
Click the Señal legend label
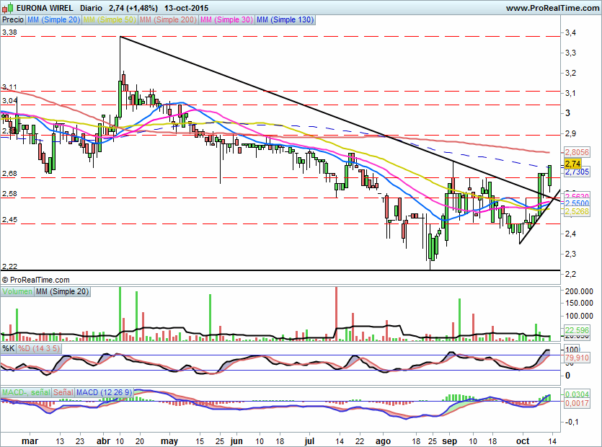coord(63,392)
